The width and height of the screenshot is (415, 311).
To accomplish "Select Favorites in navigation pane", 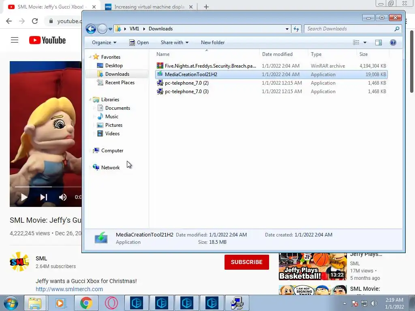I will 111,57.
